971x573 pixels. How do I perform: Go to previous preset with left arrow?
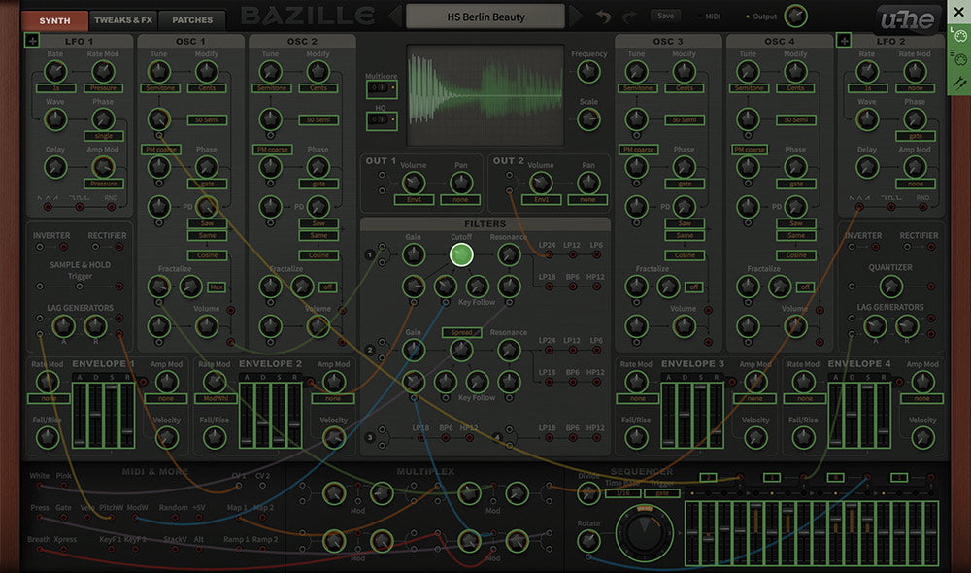[394, 17]
